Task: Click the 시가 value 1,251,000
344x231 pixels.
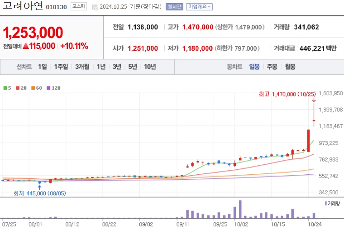Action: tap(143, 48)
